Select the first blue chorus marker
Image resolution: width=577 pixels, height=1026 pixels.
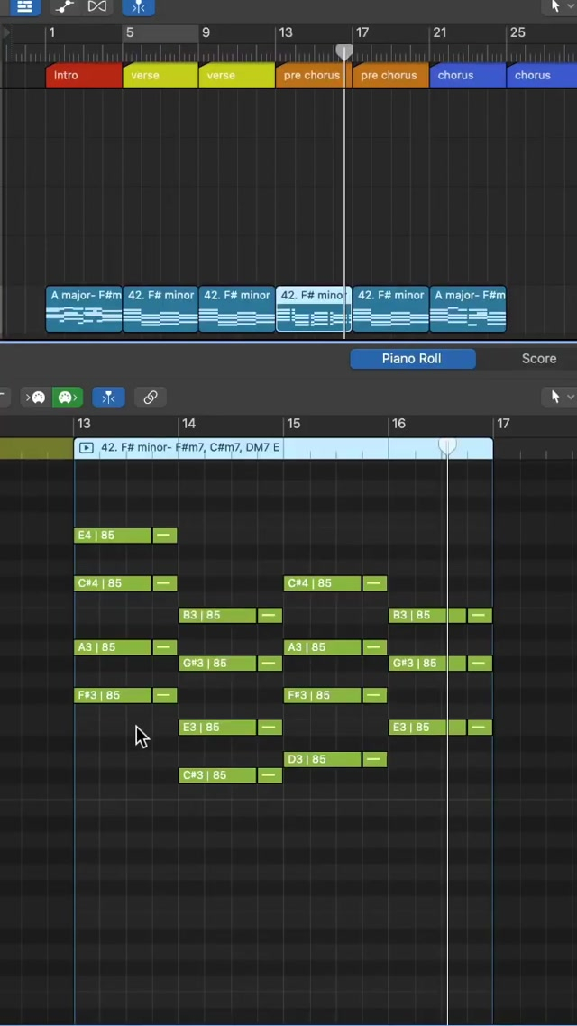coord(467,76)
